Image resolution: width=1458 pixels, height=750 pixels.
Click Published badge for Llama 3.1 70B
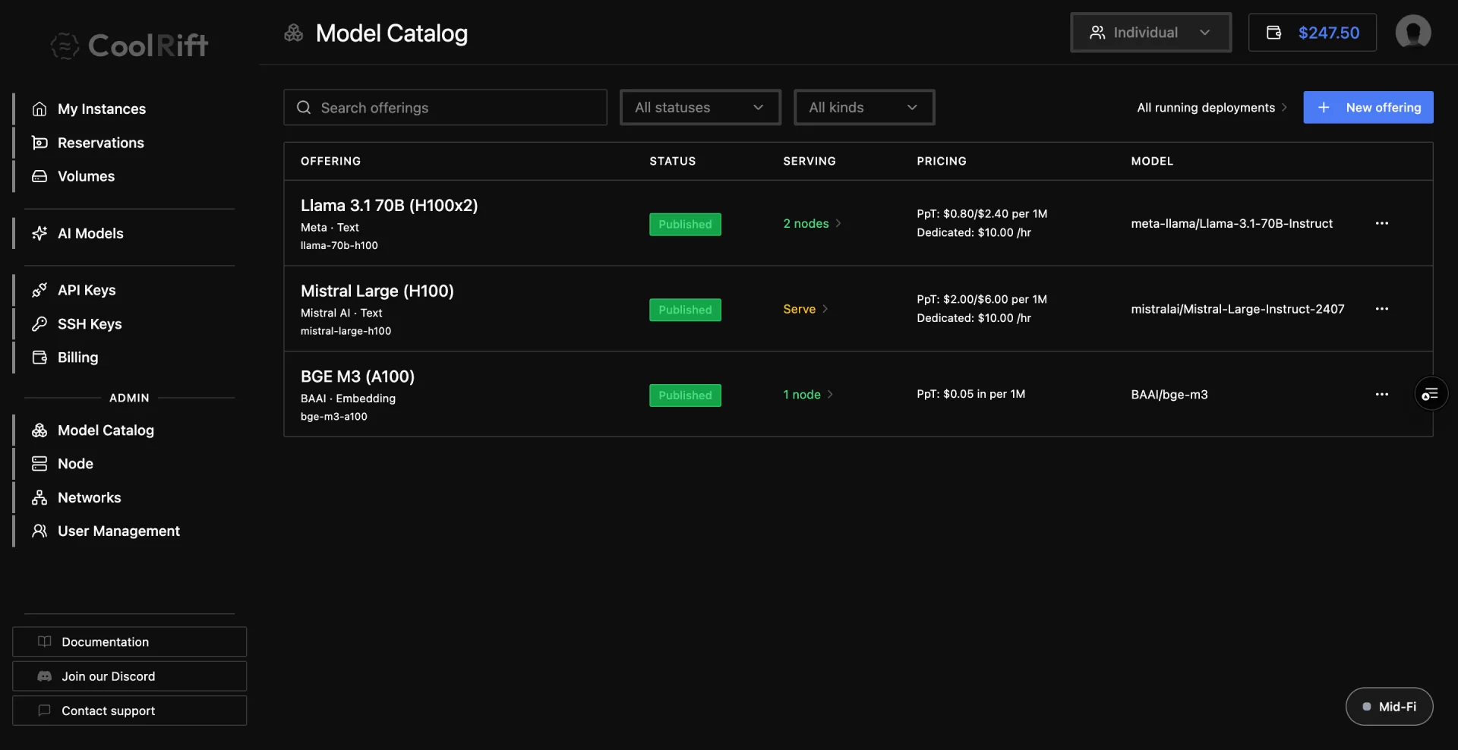click(685, 224)
